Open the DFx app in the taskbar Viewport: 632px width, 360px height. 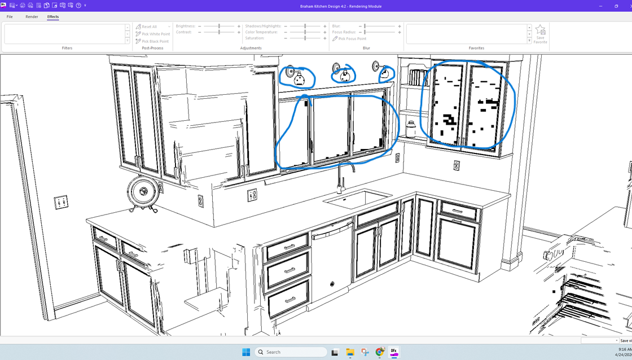coord(394,352)
